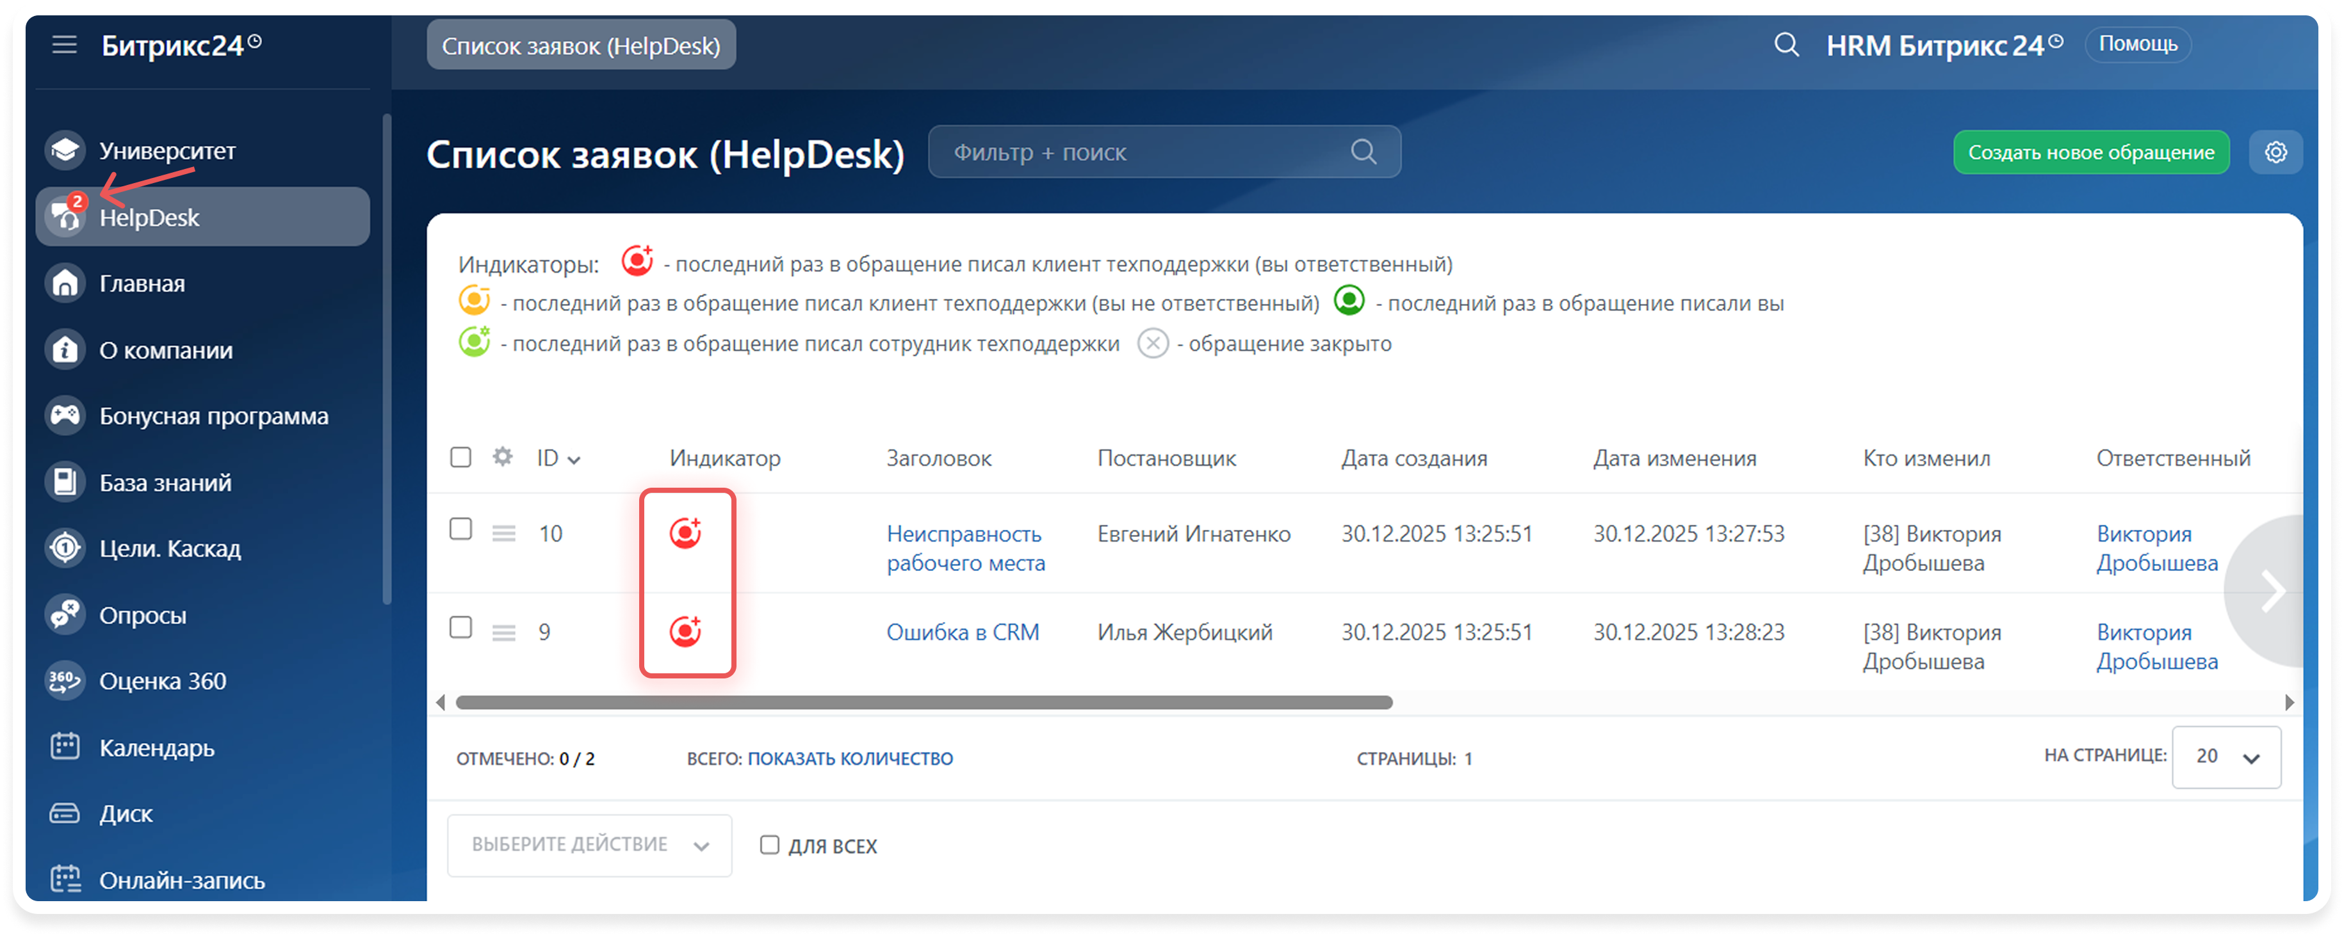The height and width of the screenshot is (937, 2344).
Task: Click the table column settings gear
Action: pyautogui.click(x=502, y=457)
